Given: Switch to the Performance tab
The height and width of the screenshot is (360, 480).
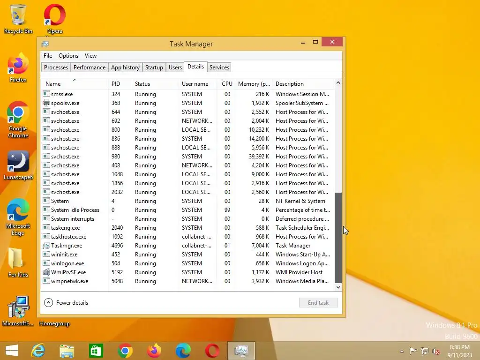Looking at the screenshot, I should click(x=90, y=67).
